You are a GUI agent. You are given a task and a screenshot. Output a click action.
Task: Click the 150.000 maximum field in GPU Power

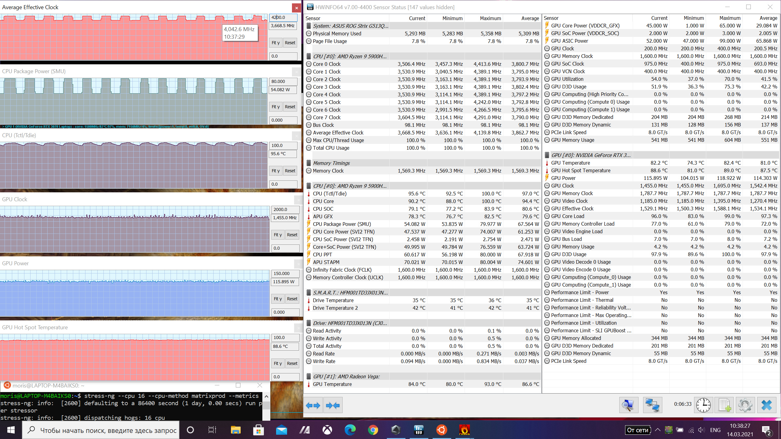click(x=286, y=273)
